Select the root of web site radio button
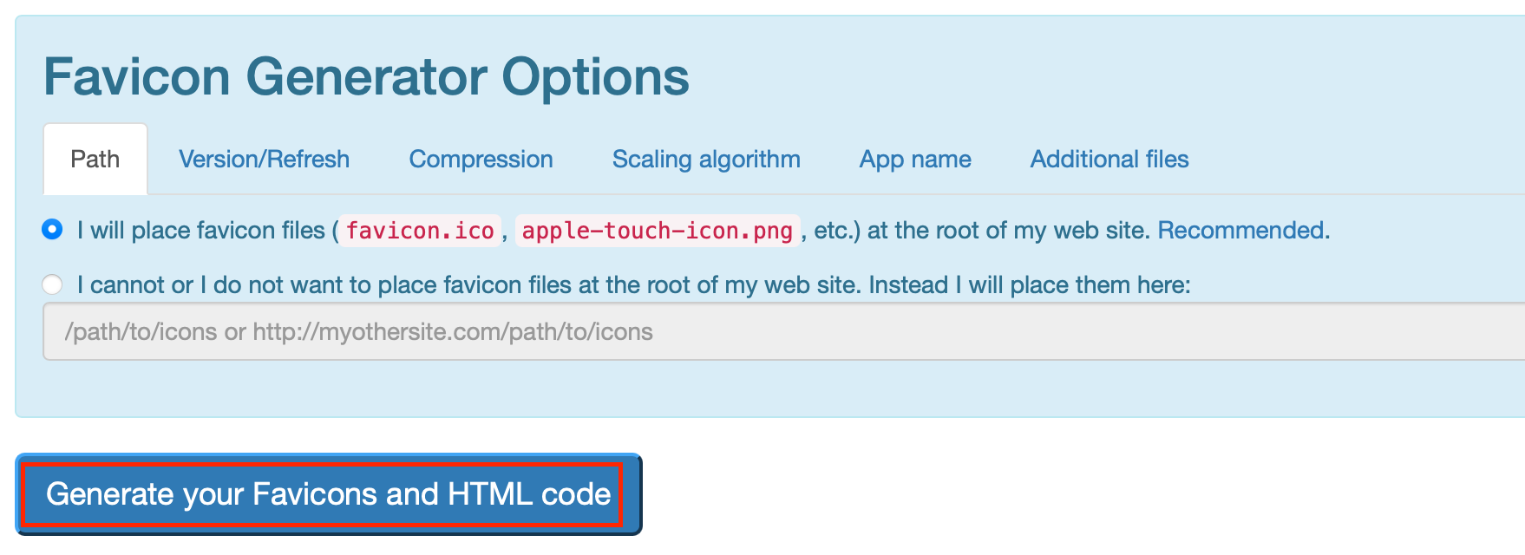 tap(52, 230)
